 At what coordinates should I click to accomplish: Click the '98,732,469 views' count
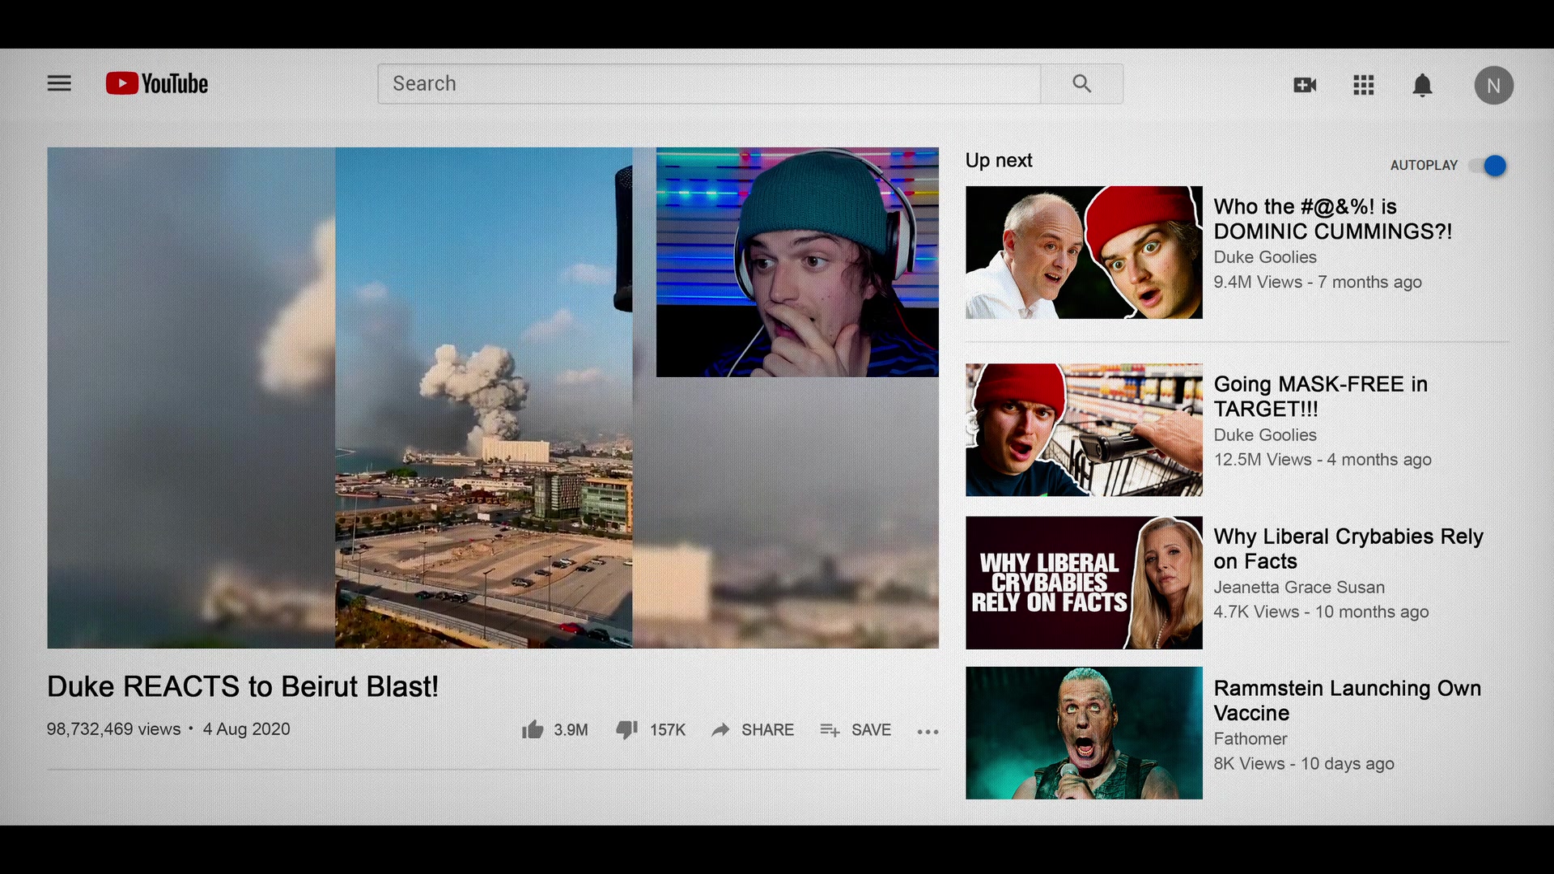coord(114,729)
